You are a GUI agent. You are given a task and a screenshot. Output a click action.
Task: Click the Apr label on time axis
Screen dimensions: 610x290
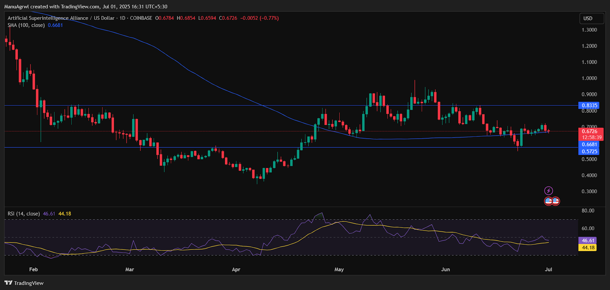coord(236,269)
